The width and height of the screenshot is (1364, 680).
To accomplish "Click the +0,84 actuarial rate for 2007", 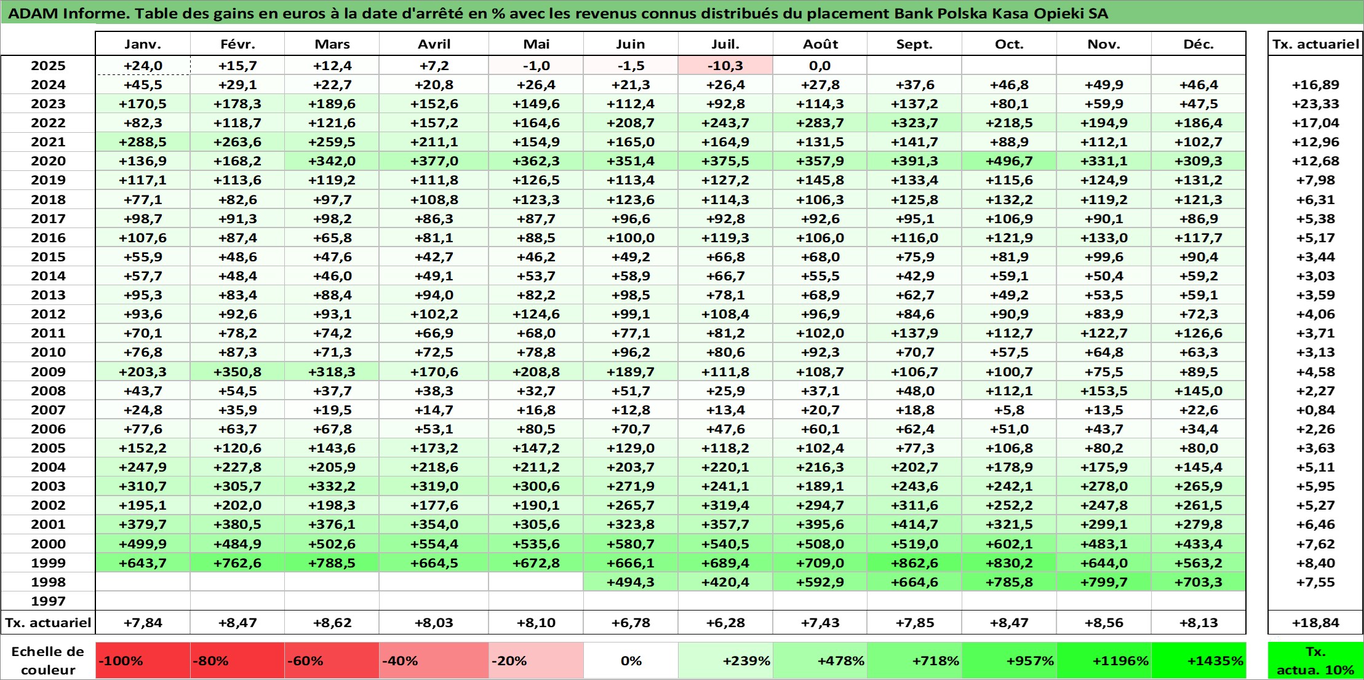I will [x=1315, y=409].
